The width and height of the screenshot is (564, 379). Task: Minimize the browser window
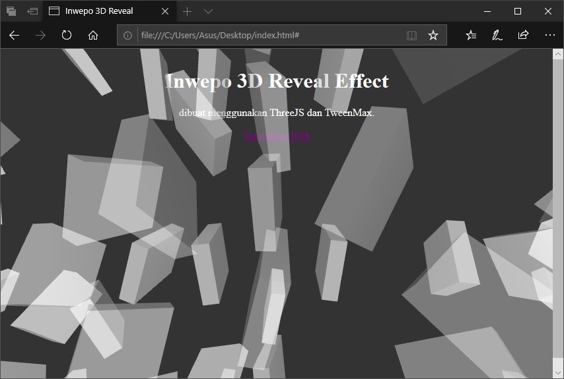487,11
